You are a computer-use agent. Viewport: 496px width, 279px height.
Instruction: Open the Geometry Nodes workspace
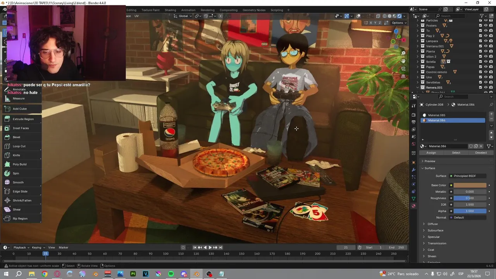[254, 10]
